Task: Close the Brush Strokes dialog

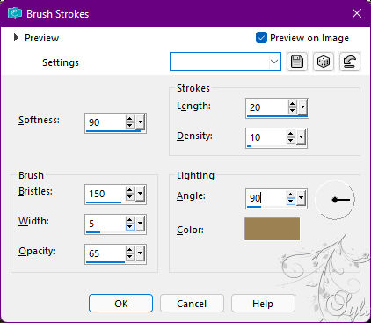Action: click(357, 13)
